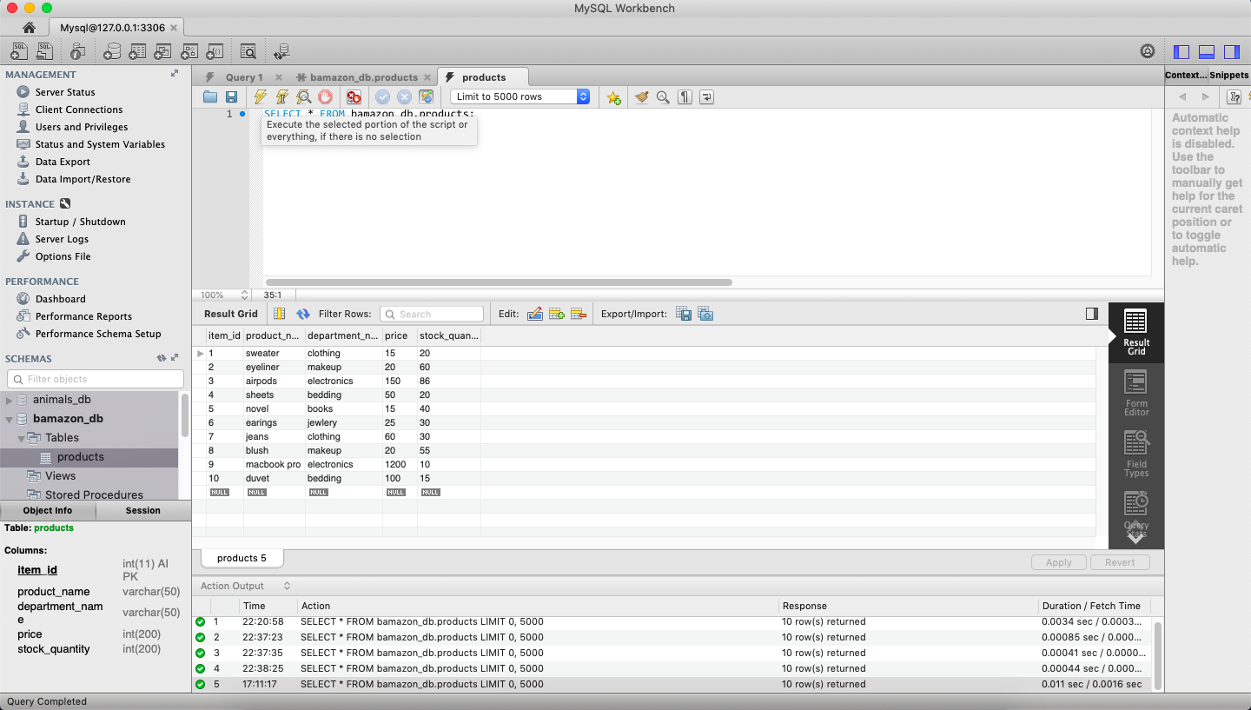Open the editor zoom 100% stepper
Viewport: 1251px width, 710px height.
244,295
